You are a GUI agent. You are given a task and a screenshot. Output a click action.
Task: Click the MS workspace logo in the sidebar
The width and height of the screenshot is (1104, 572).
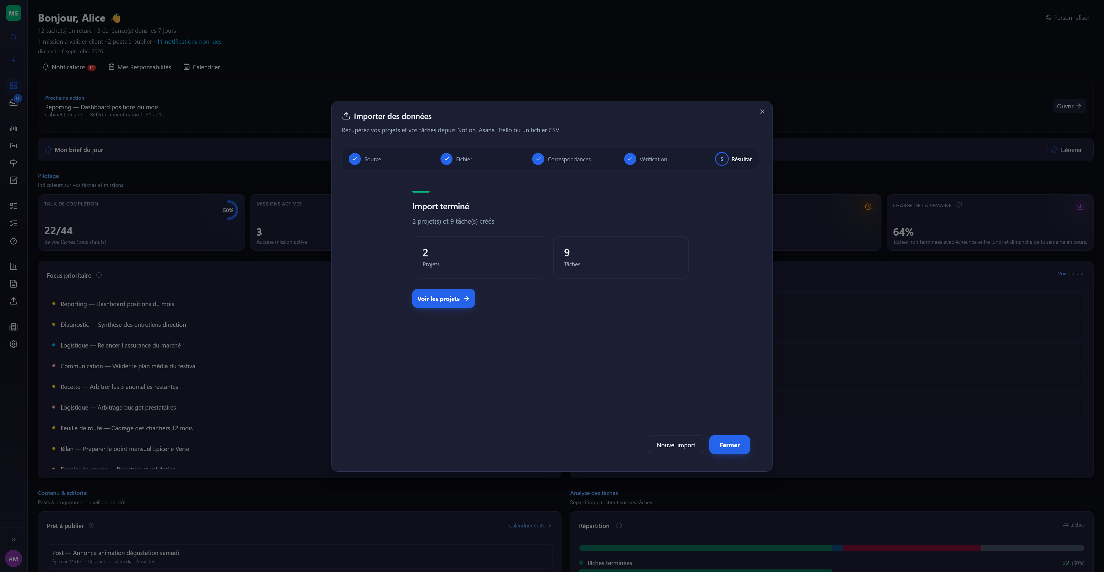tap(13, 13)
